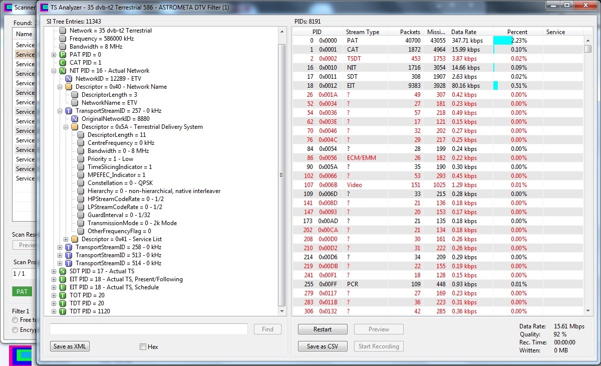
Task: Collapse Descriptor 0x40 Network Name node
Action: pyautogui.click(x=60, y=87)
